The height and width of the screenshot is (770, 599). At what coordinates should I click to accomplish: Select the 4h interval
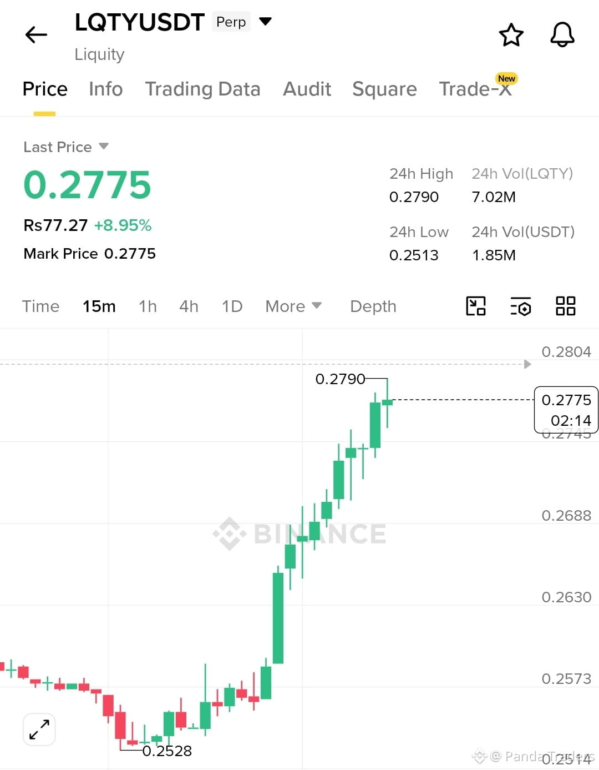point(189,306)
